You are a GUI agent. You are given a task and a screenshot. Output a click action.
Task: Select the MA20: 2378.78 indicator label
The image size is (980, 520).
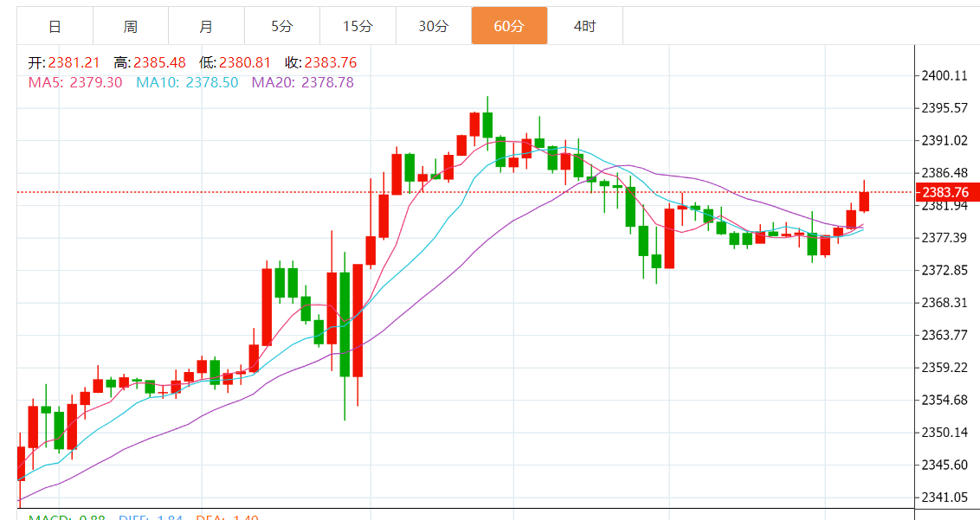click(x=302, y=82)
